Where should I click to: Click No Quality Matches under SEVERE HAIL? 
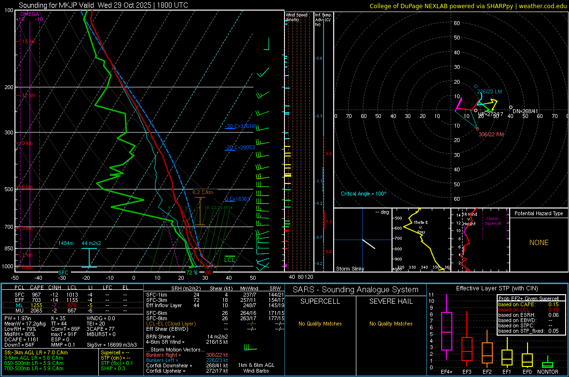tap(391, 324)
